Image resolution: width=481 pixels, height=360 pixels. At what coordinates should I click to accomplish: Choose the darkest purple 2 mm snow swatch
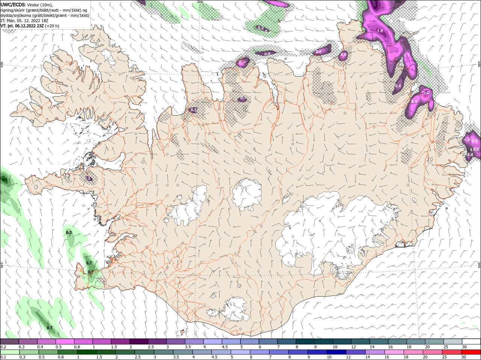[x=139, y=342]
